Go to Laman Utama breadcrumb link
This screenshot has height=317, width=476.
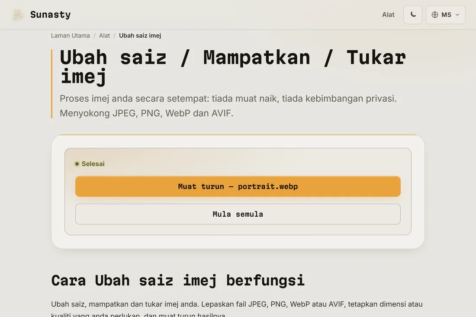coord(71,35)
